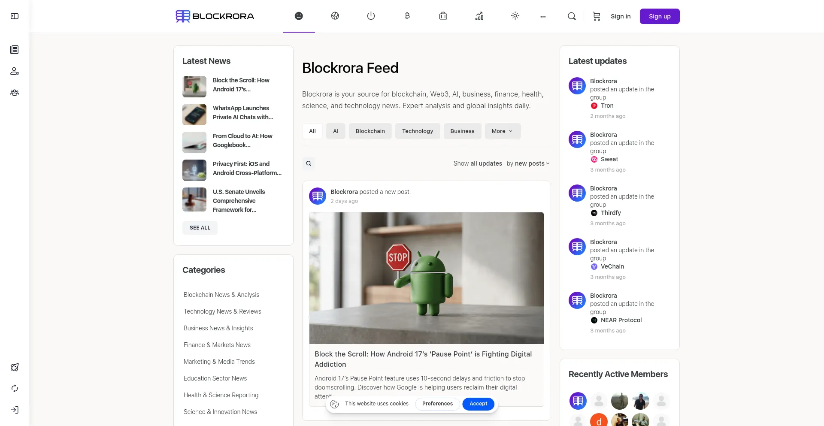Viewport: 824px width, 426px height.
Task: Open 'U.S. Senate Unveils' article thumbnail
Action: pyautogui.click(x=194, y=199)
